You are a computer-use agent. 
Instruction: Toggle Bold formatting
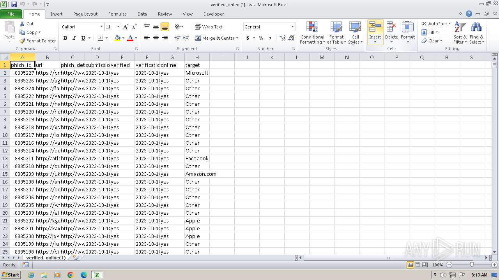tap(65, 38)
